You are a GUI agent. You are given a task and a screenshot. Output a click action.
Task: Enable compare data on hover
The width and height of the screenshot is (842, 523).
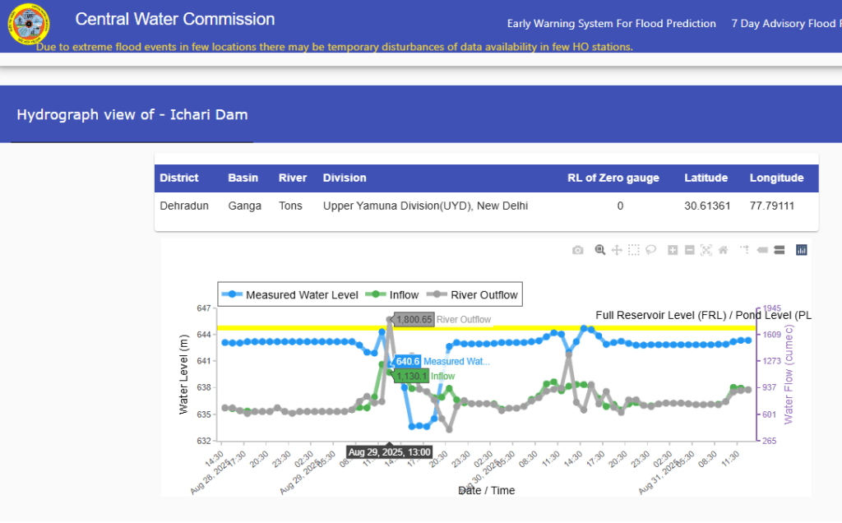point(778,250)
